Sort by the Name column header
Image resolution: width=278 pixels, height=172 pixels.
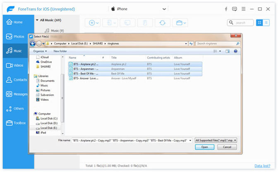click(72, 57)
